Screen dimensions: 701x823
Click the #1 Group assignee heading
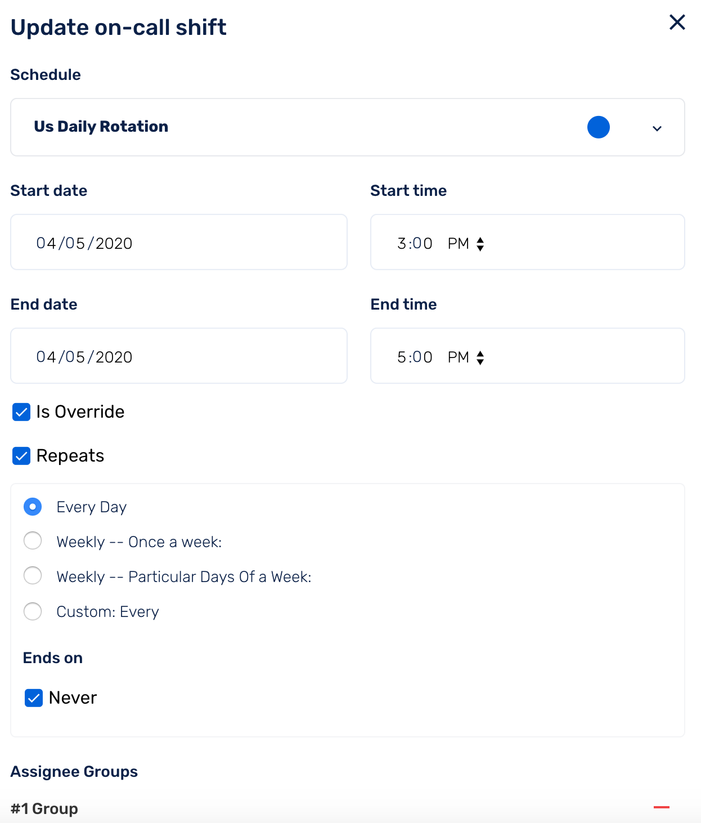44,809
